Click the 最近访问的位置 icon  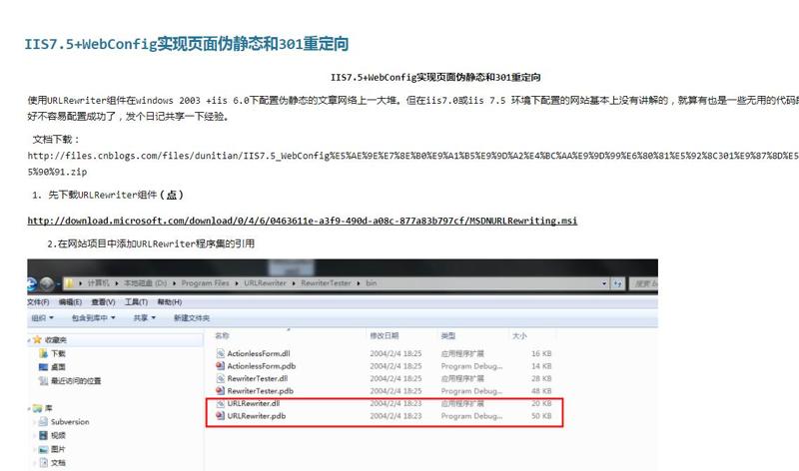43,380
